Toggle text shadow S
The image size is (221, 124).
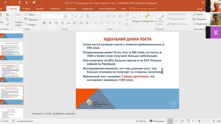pyautogui.click(x=62, y=23)
